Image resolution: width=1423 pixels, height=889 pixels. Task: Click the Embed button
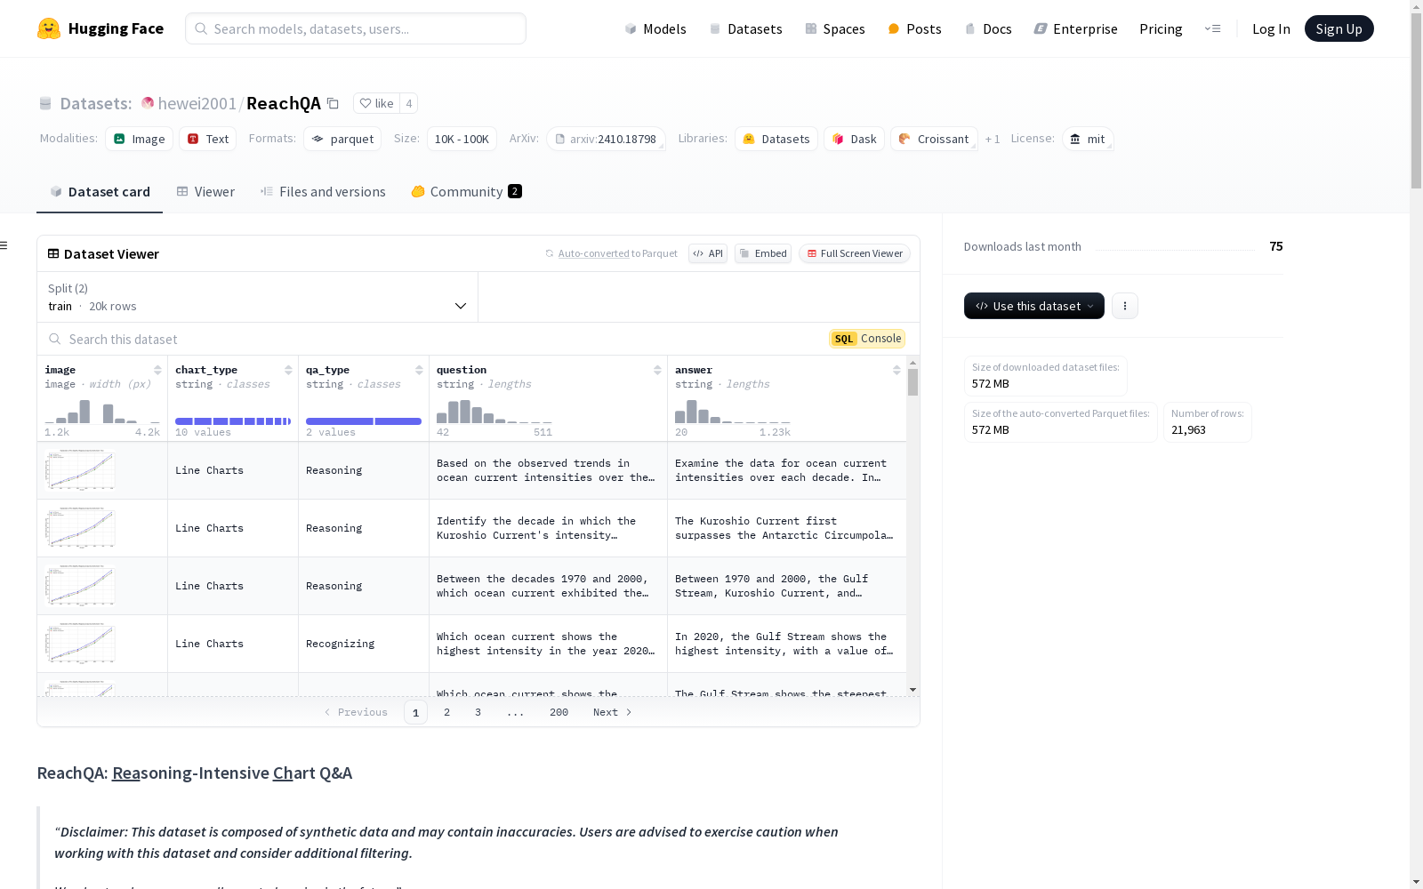[763, 253]
